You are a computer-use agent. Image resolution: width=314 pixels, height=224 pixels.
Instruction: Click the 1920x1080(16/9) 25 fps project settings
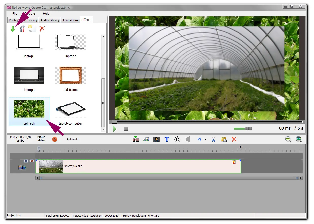(x=20, y=139)
